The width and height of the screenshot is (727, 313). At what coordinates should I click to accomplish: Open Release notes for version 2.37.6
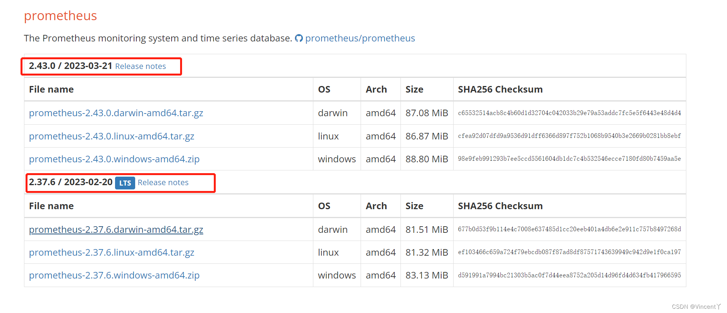(x=163, y=182)
